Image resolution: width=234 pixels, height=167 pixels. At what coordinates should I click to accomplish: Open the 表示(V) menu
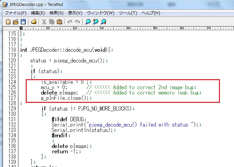coord(75,13)
